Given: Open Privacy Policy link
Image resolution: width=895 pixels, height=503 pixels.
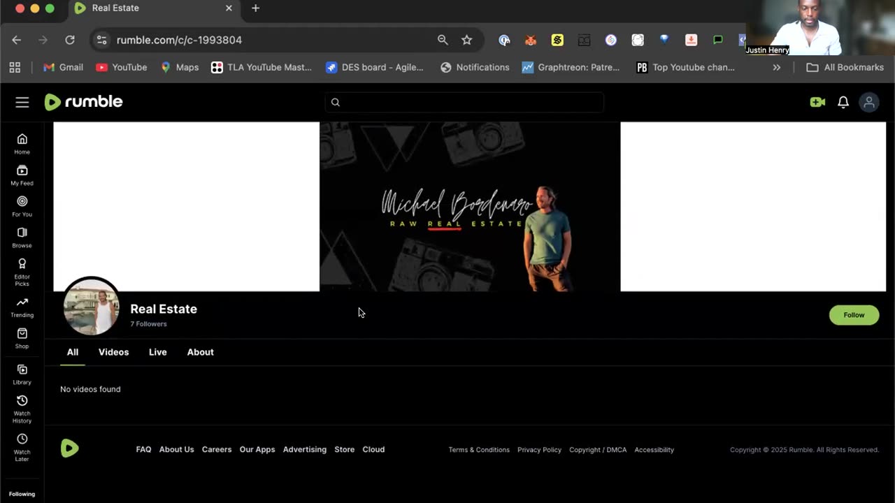Looking at the screenshot, I should point(539,450).
